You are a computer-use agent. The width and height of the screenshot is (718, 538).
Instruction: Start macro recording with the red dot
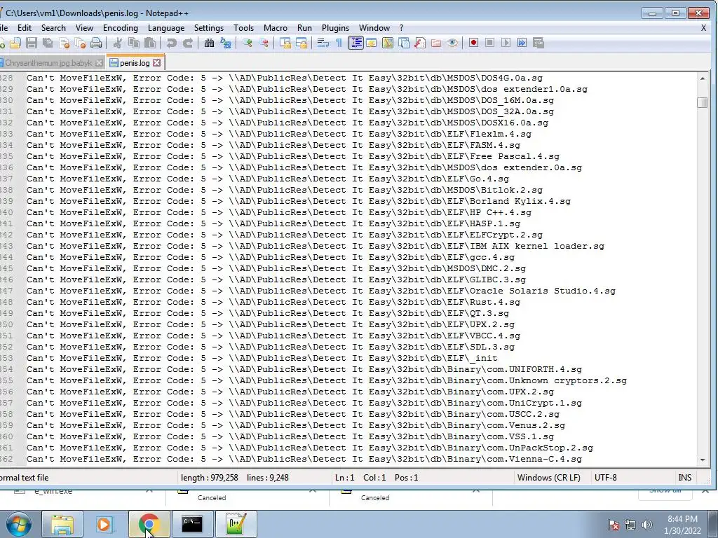[473, 43]
